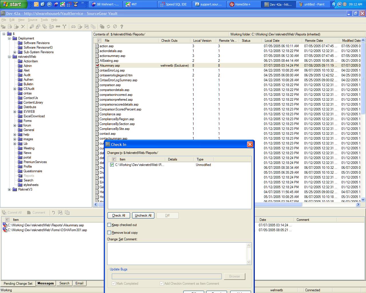This screenshot has height=293, width=366.
Task: Toggle the Mark Completed checkbox
Action: pos(114,284)
